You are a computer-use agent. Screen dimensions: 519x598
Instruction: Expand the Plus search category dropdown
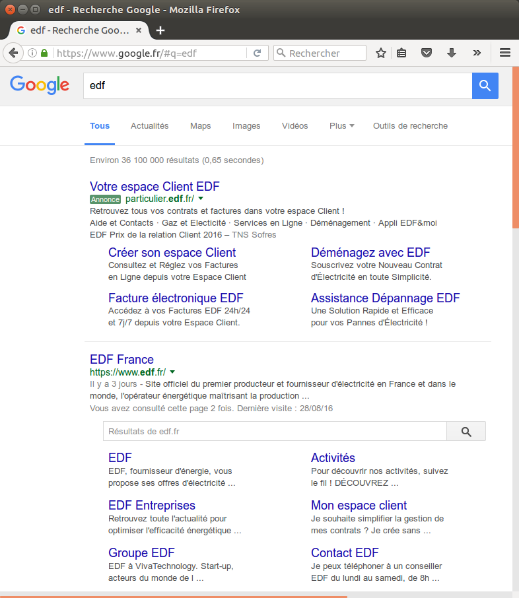pyautogui.click(x=342, y=126)
